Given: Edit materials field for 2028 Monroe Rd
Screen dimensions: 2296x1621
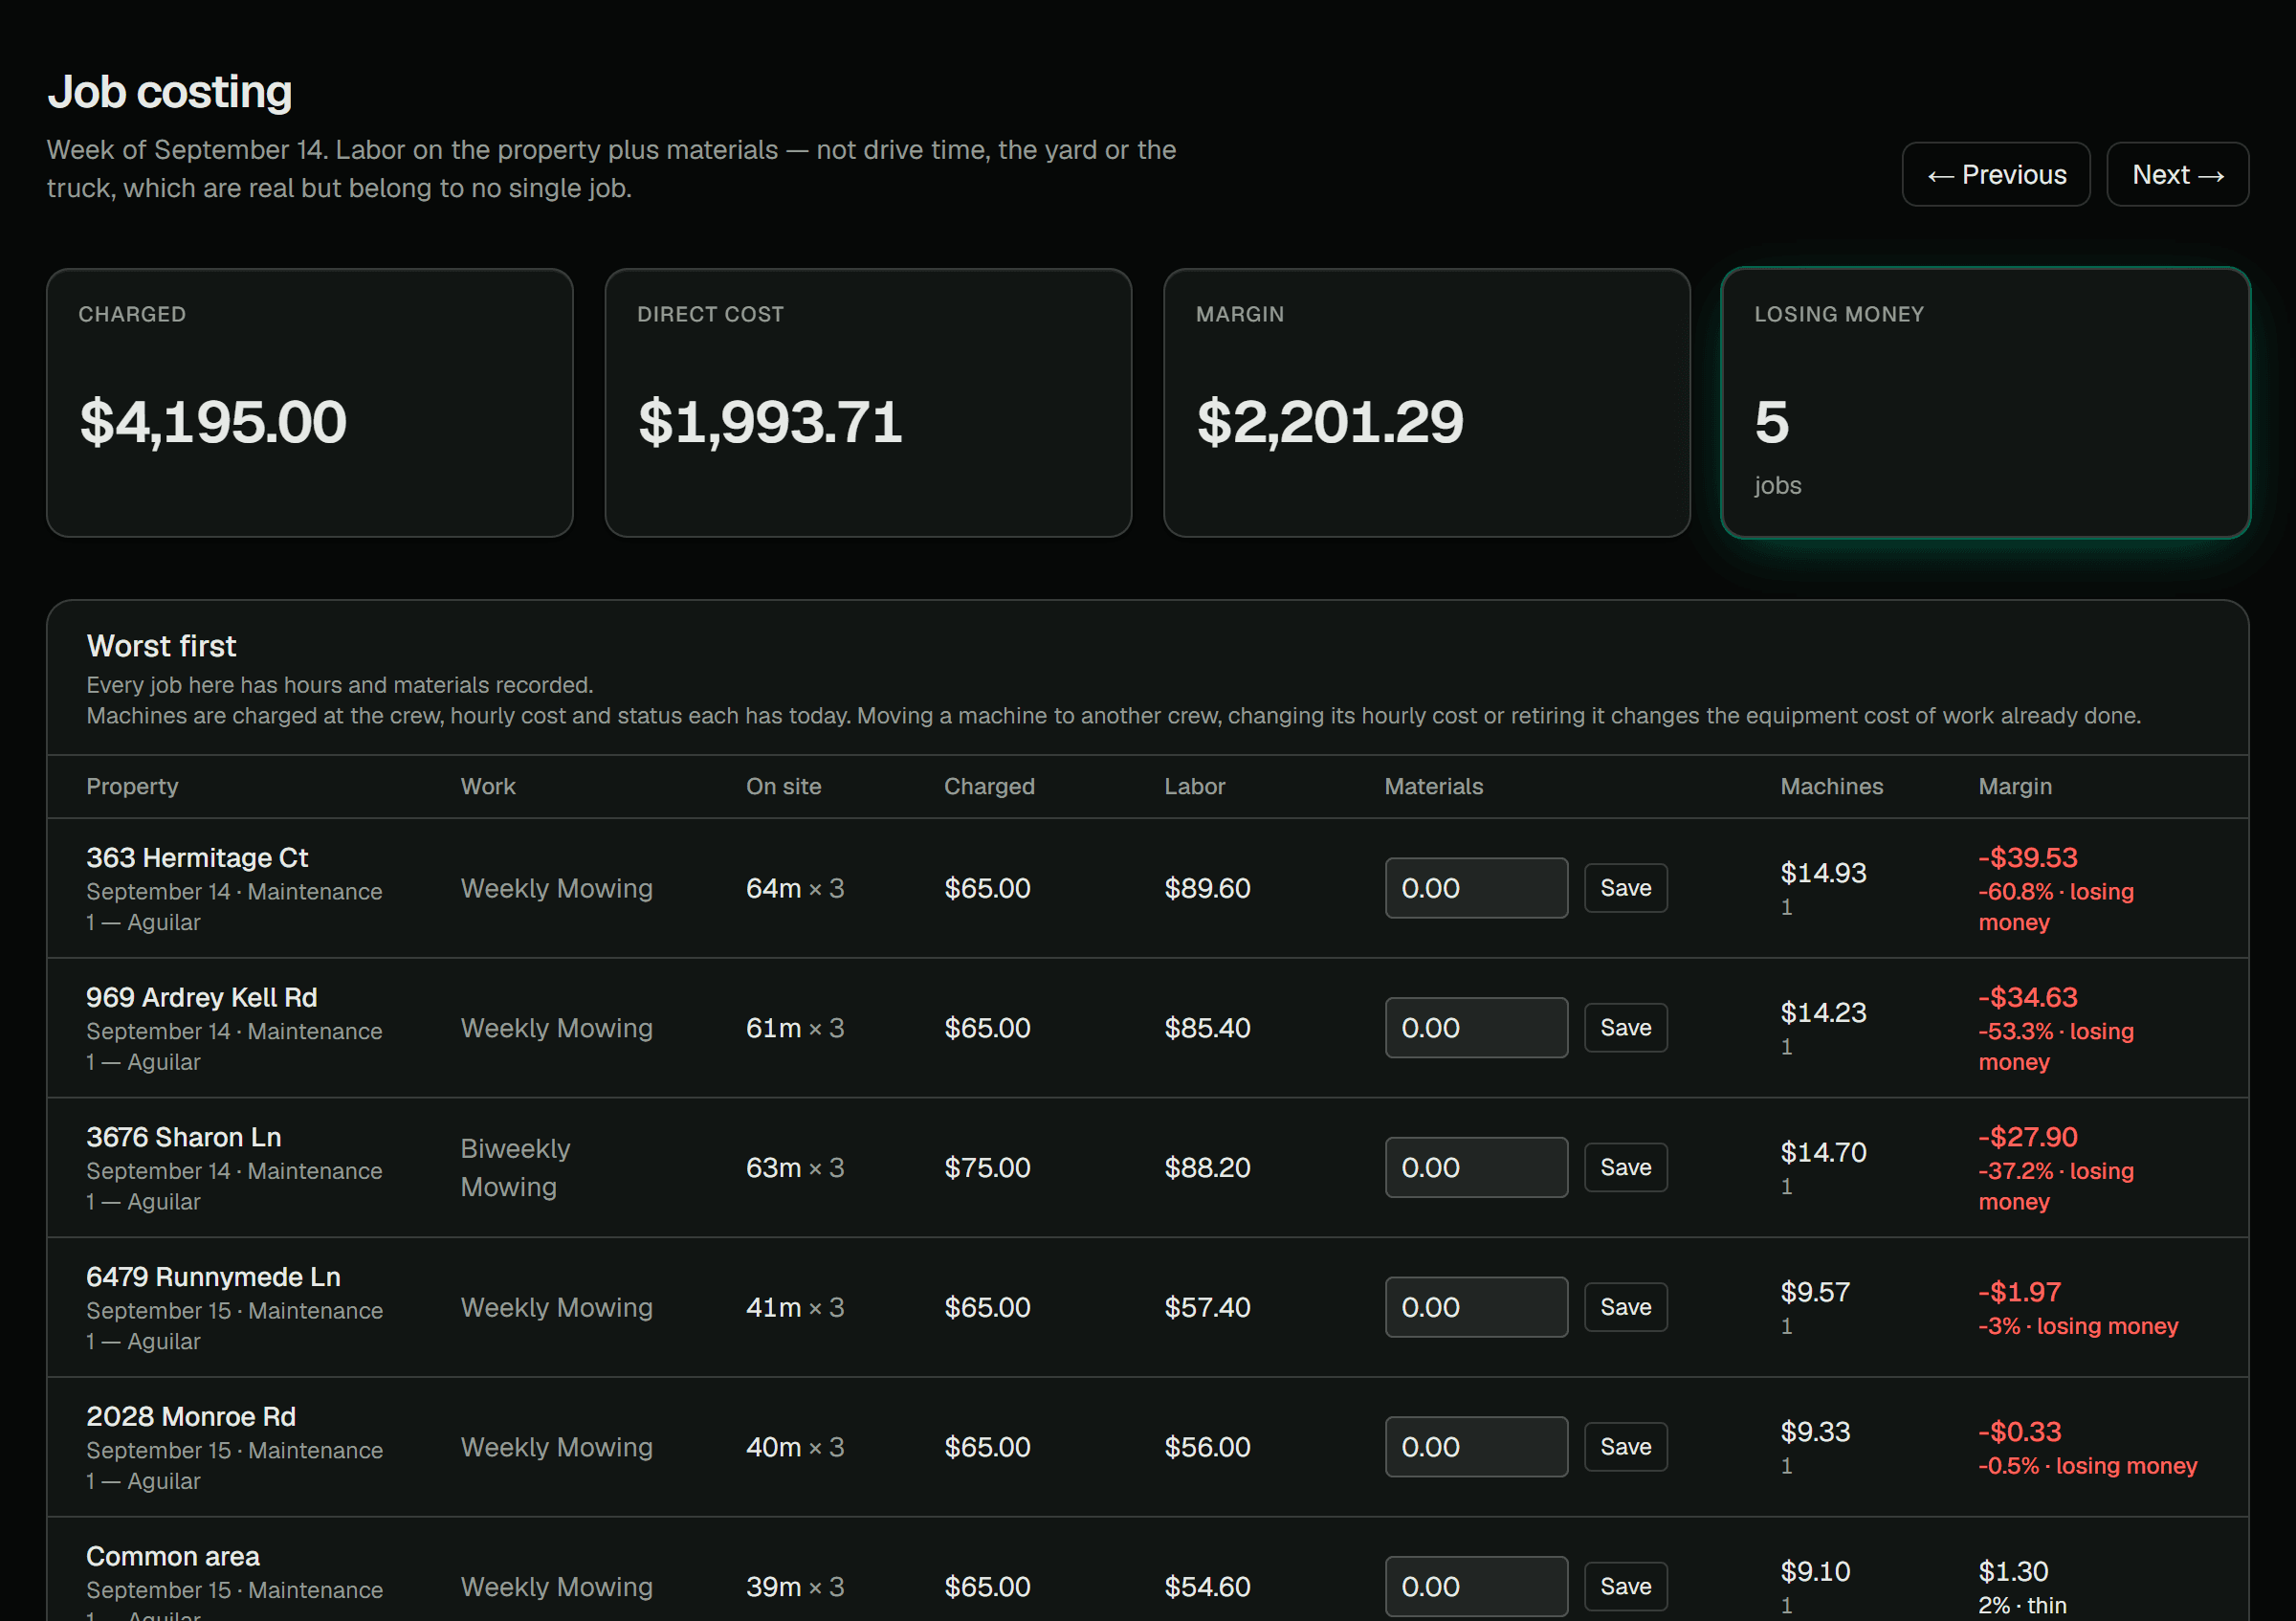Looking at the screenshot, I should click(x=1476, y=1447).
